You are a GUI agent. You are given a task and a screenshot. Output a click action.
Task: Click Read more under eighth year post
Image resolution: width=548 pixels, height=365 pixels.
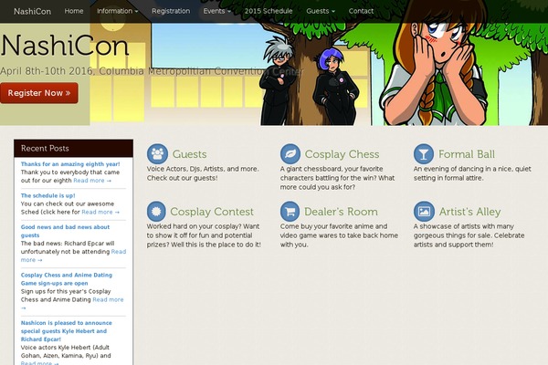click(92, 181)
